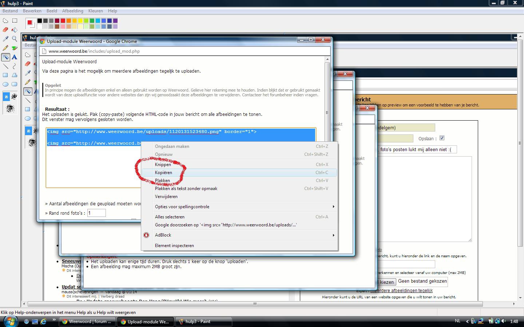
Task: Open the Kleuren menu
Action: 96,11
